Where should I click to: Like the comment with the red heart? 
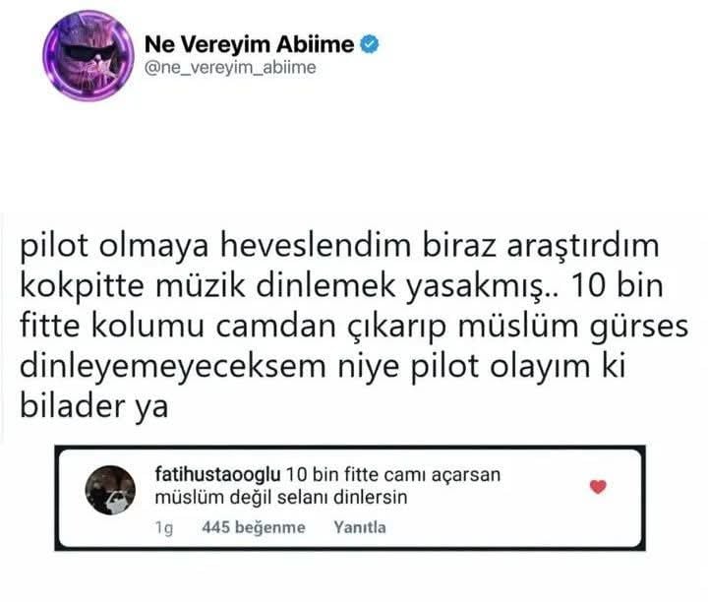[598, 487]
